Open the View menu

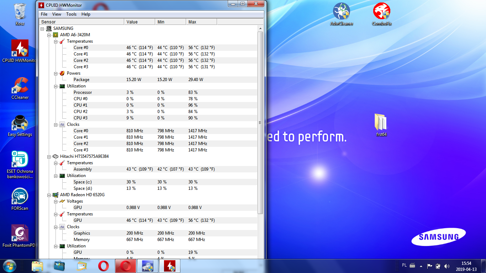coord(57,14)
